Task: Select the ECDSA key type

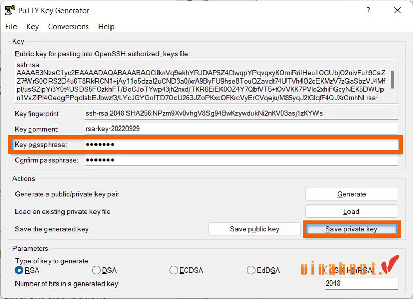Action: click(186, 270)
